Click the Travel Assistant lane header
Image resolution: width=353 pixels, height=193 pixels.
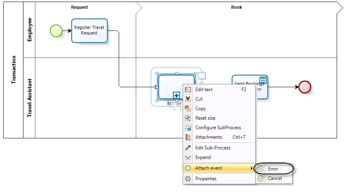[x=29, y=98]
